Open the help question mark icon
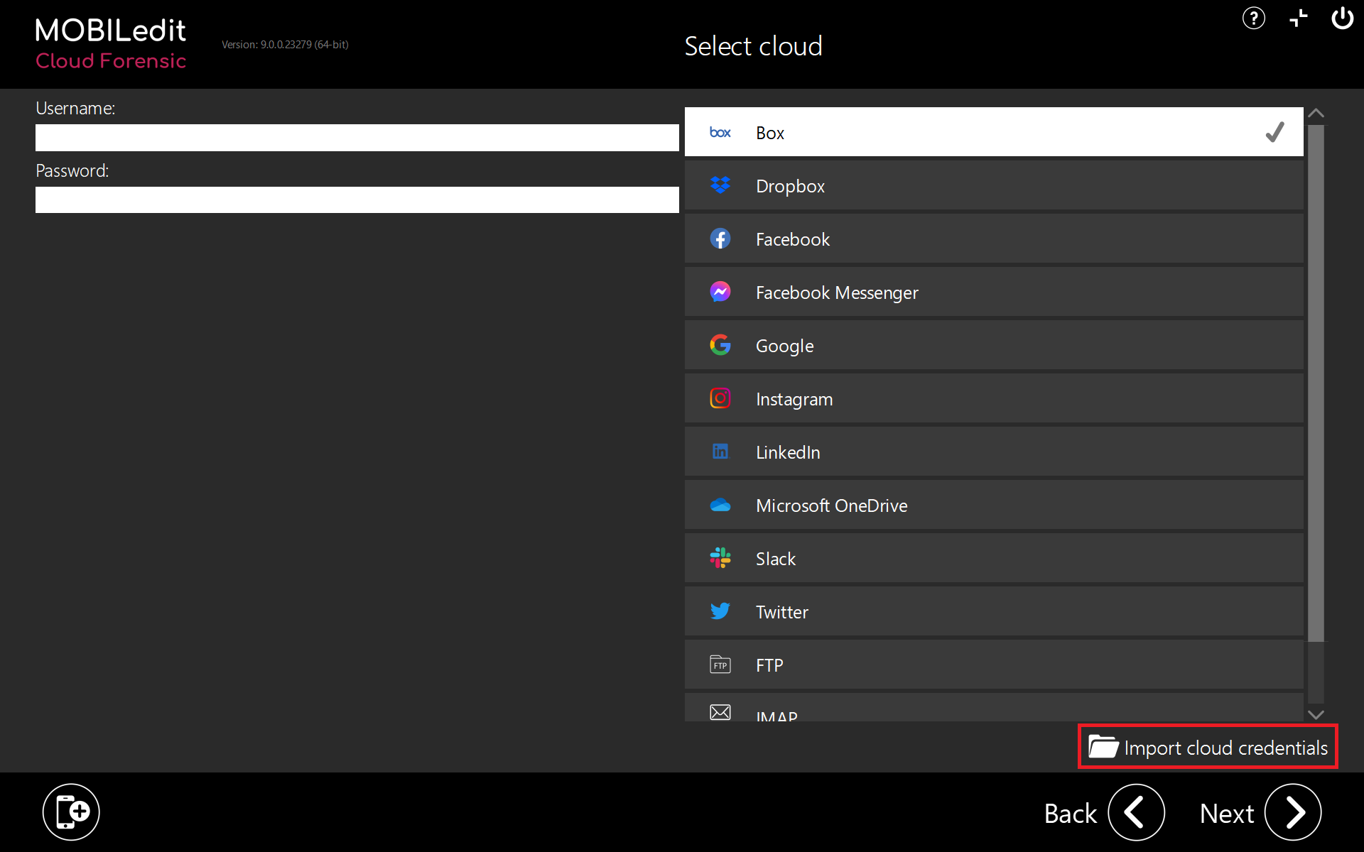 coord(1253,18)
